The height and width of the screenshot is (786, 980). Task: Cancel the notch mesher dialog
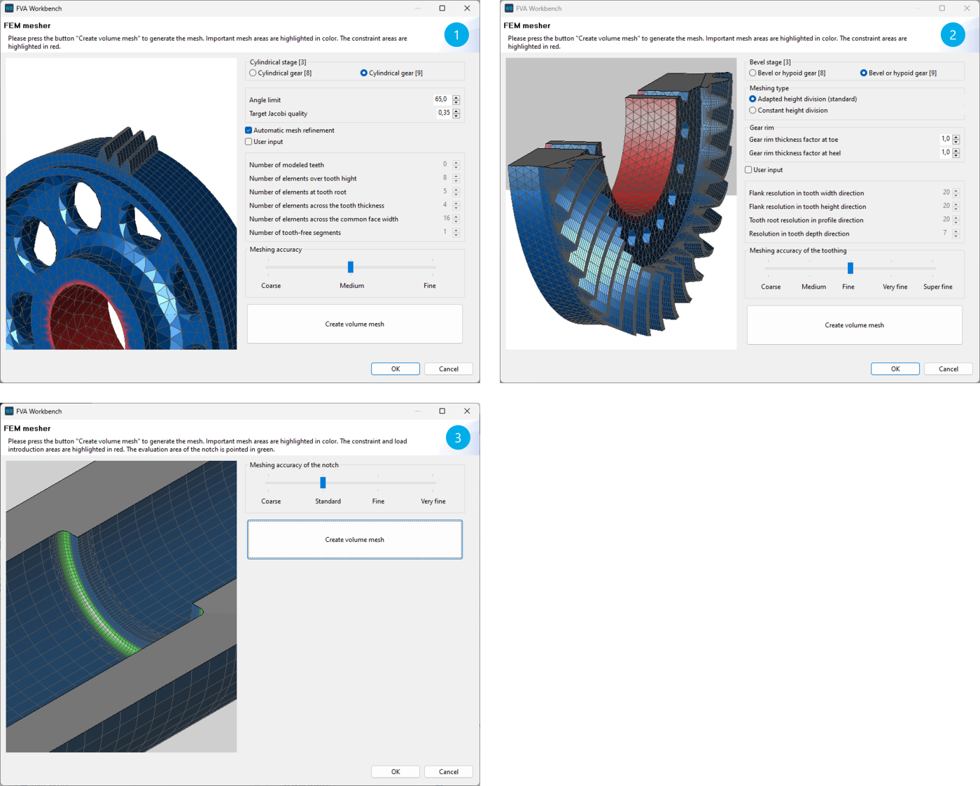tap(448, 771)
